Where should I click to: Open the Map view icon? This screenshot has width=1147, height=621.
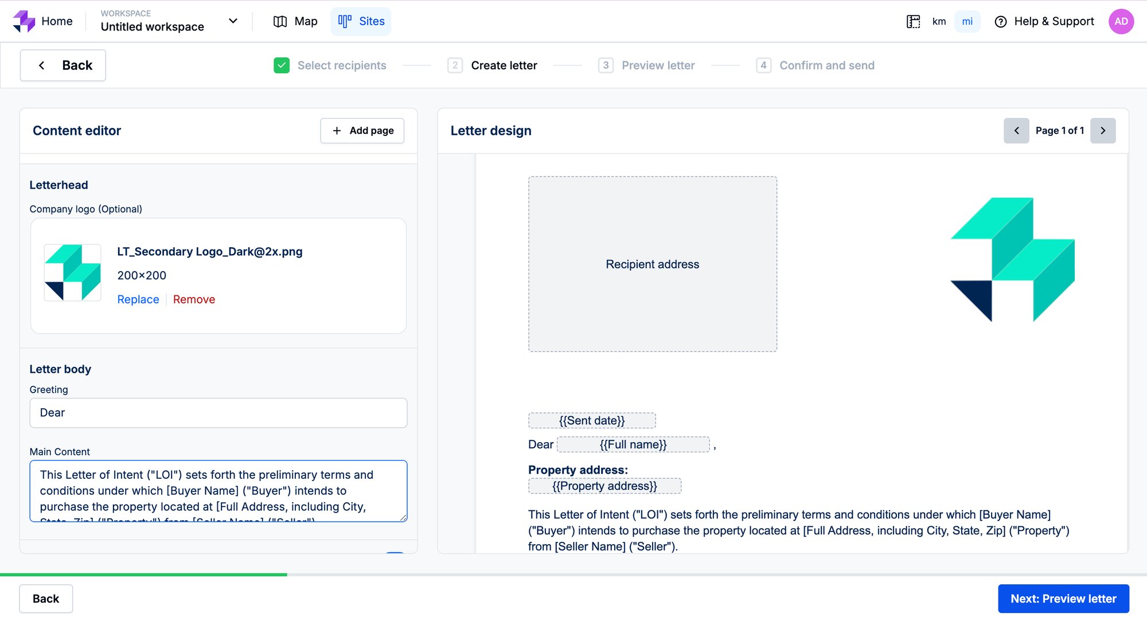coord(280,21)
